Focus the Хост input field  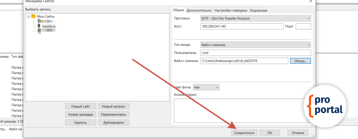(242, 27)
